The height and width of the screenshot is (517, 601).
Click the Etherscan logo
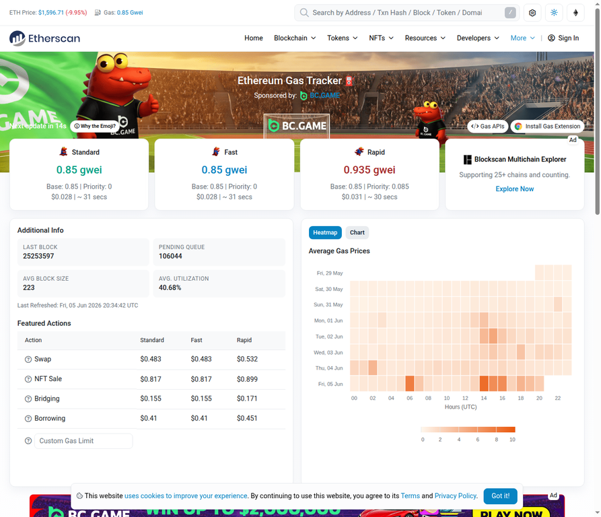45,38
